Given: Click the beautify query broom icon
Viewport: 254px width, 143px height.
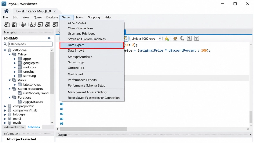Looking at the screenshot, I should click(x=175, y=39).
